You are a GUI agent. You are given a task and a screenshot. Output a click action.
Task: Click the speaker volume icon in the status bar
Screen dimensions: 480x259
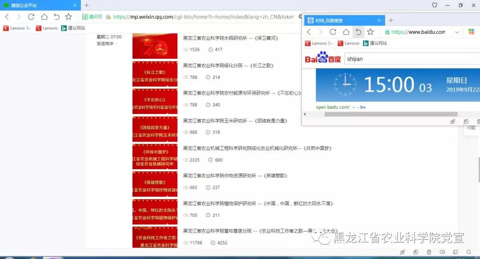click(x=443, y=252)
